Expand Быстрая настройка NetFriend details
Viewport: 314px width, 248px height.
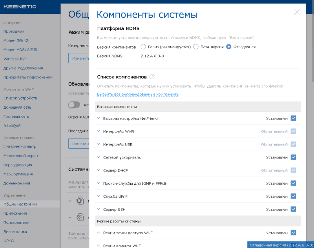(x=99, y=118)
